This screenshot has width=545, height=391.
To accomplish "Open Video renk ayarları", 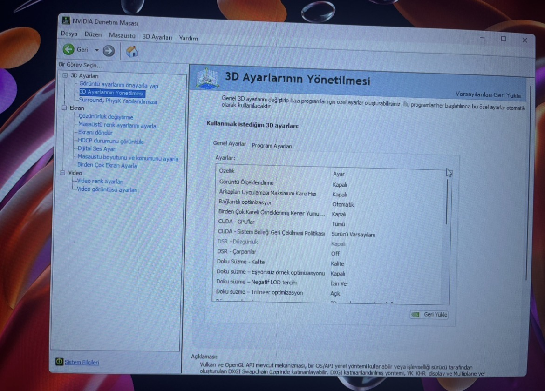I will (x=100, y=181).
